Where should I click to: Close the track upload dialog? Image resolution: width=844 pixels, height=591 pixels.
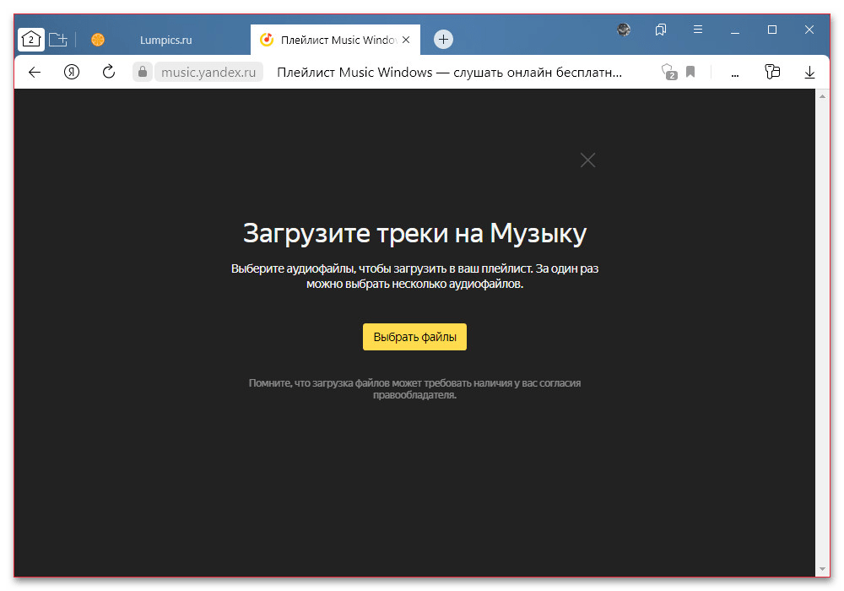(x=587, y=160)
